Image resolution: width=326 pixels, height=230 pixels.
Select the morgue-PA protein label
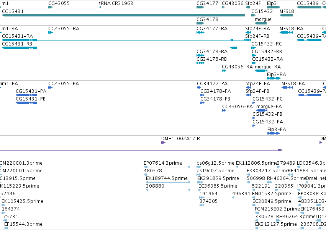pyautogui.click(x=269, y=107)
